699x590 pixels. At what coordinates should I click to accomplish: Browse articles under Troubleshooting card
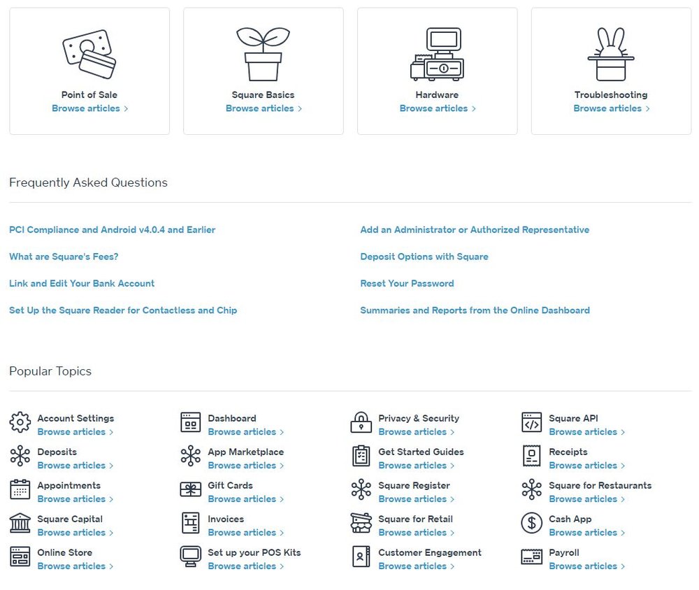[607, 108]
